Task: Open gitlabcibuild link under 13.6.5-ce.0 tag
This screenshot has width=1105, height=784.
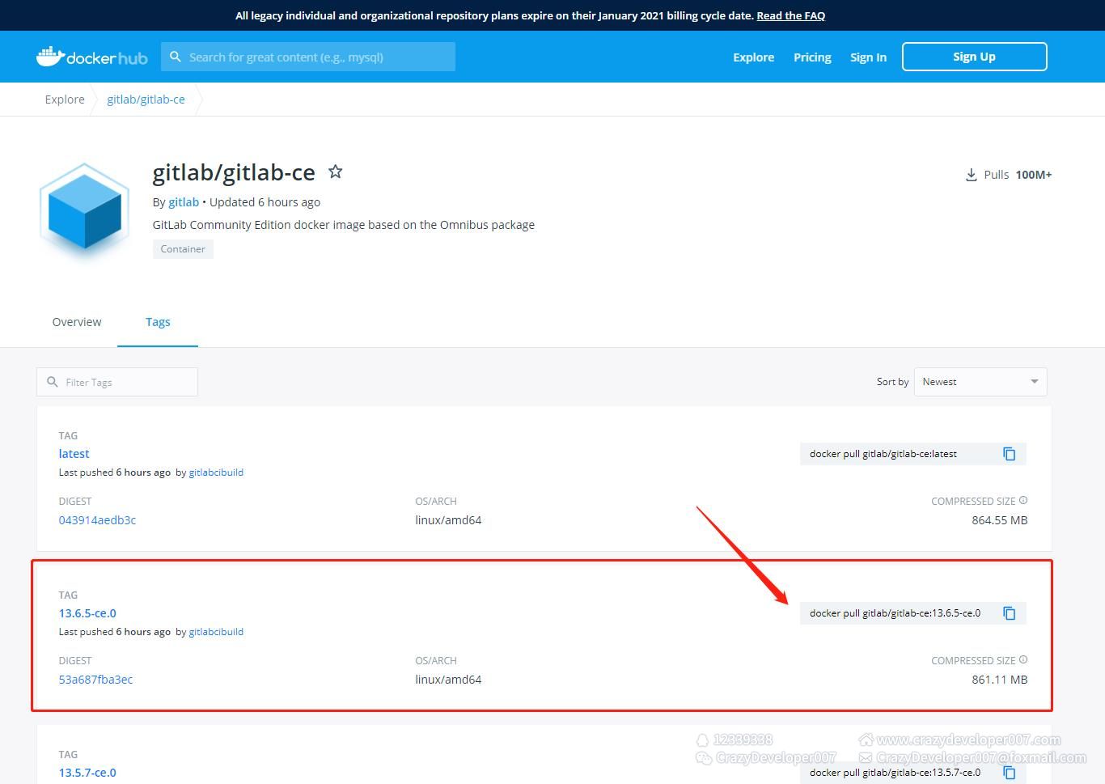Action: 216,632
